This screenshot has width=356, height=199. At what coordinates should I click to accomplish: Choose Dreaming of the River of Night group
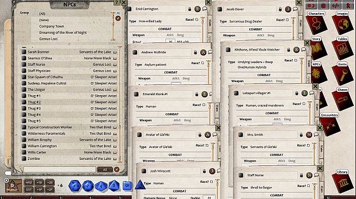(x=63, y=33)
